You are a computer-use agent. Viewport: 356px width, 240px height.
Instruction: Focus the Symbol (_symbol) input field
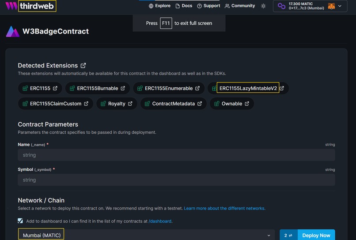click(x=176, y=180)
